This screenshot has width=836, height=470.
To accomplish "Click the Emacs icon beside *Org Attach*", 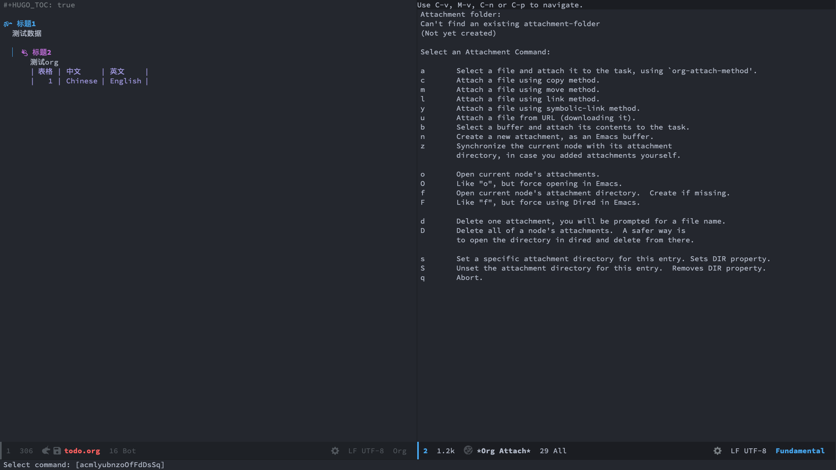I will click(468, 450).
